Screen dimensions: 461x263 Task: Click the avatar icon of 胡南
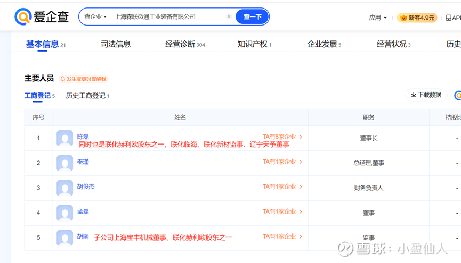[64, 238]
